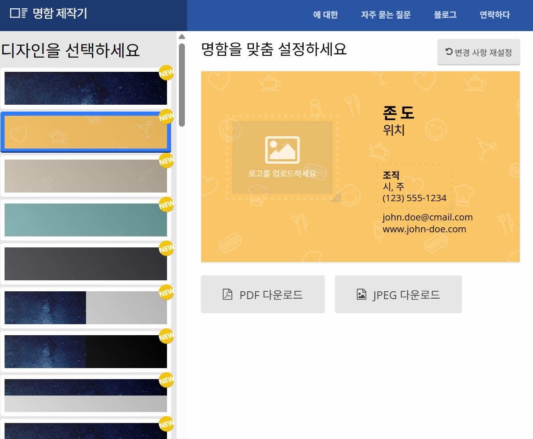Click the 명함 제작기 site title
The width and height of the screenshot is (533, 439).
pyautogui.click(x=60, y=13)
